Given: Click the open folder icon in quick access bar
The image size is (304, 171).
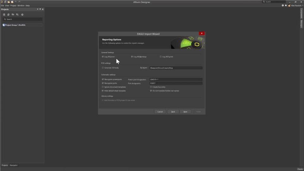Looking at the screenshot, I should [9, 2].
